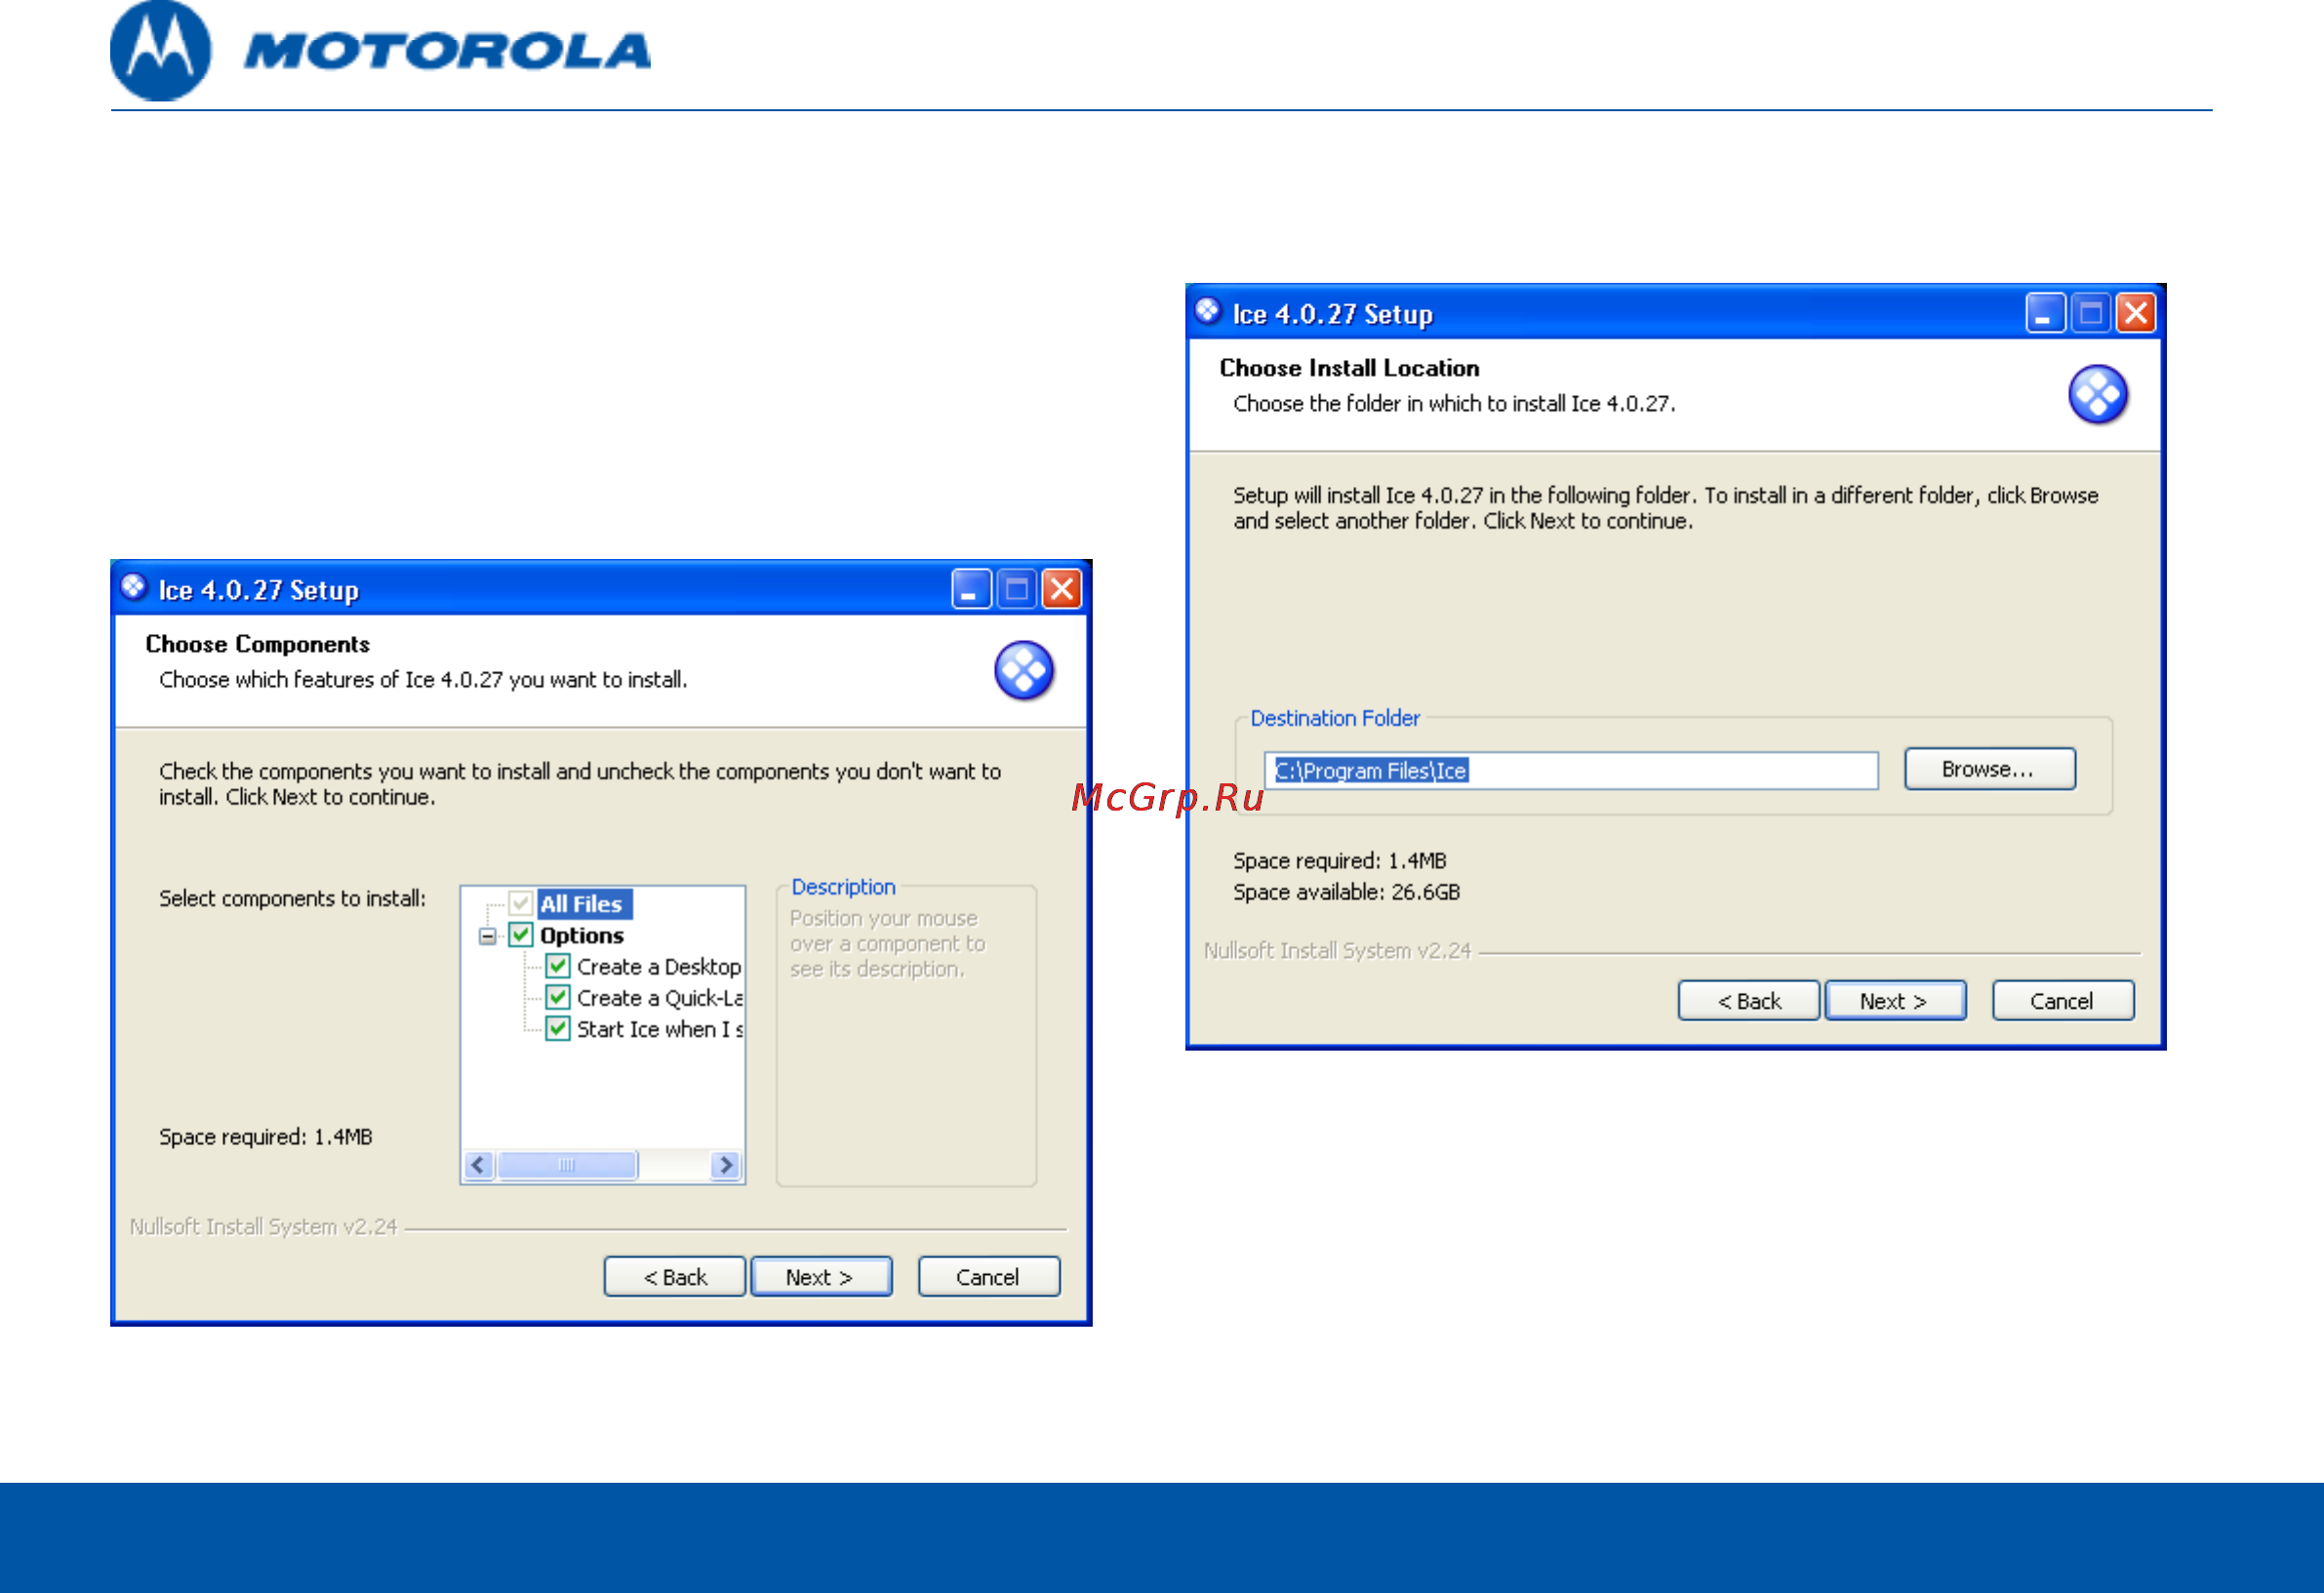Click Back in Choose Install Location dialog
This screenshot has height=1593, width=2324.
coord(1749,1001)
